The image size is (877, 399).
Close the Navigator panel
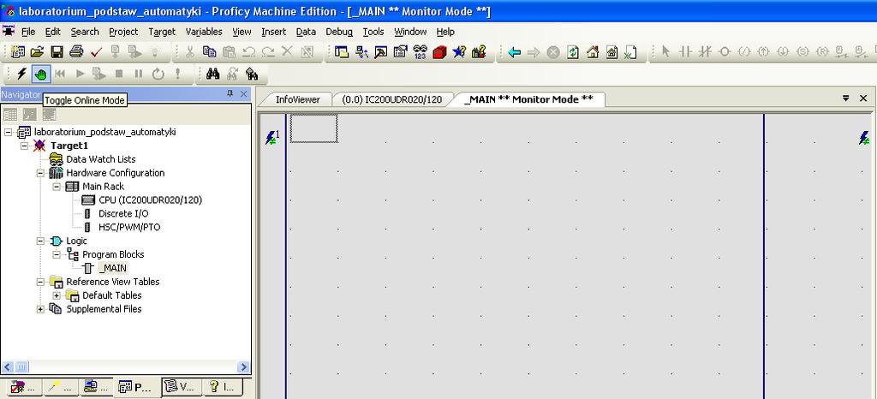(243, 94)
